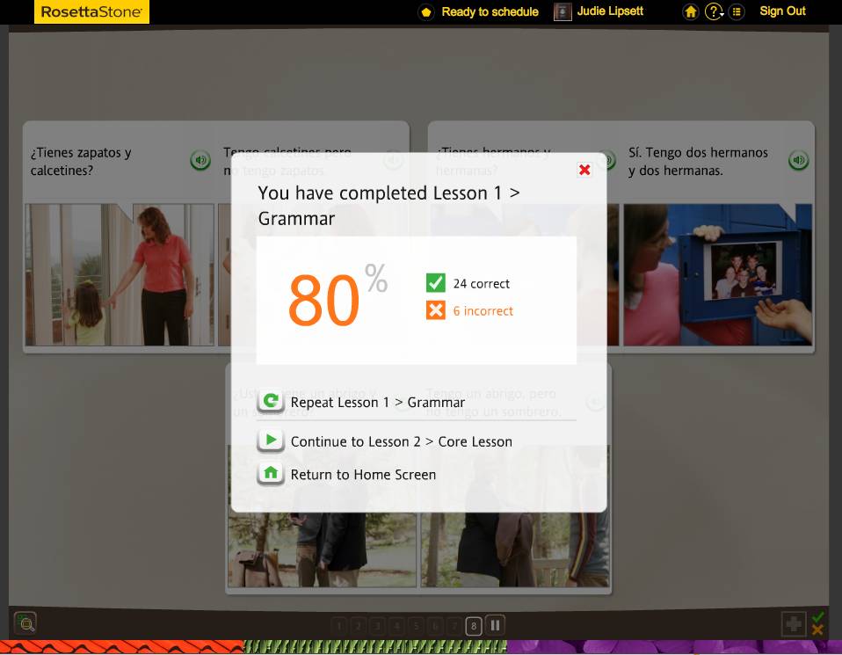The width and height of the screenshot is (842, 655).
Task: Click the RosettaStone logo
Action: [91, 11]
